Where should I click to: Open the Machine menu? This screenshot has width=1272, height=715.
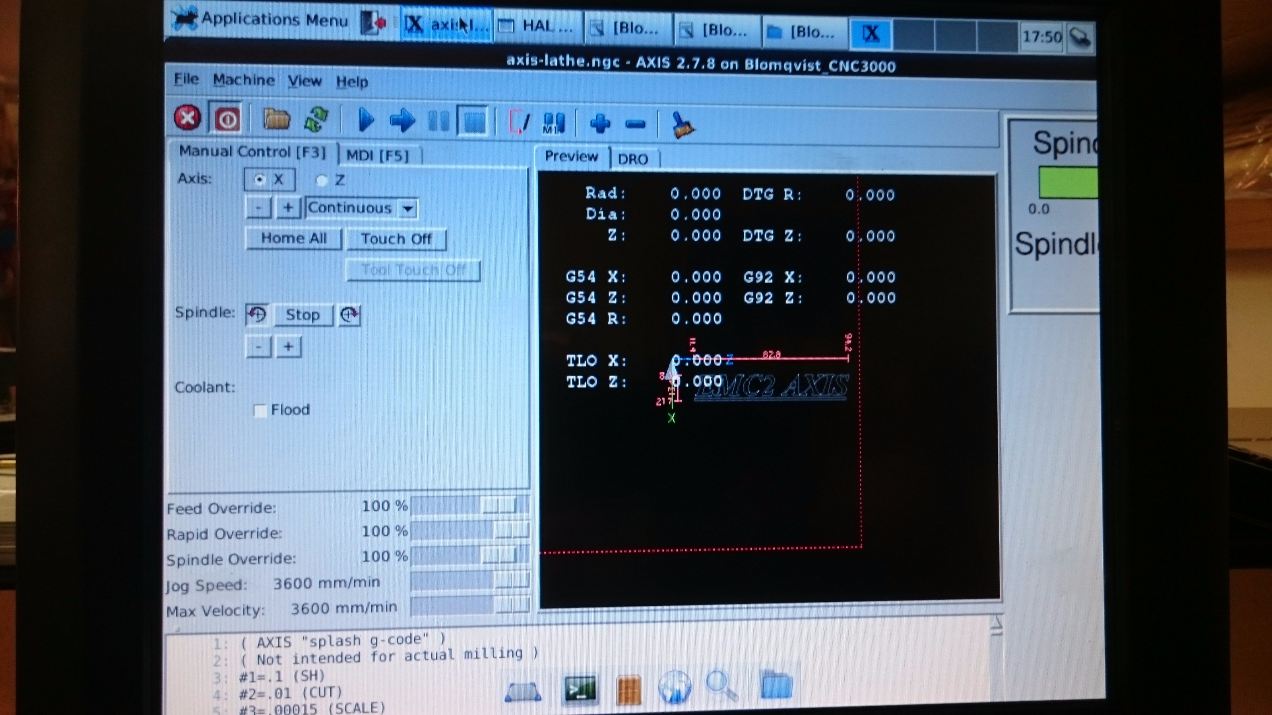(x=243, y=80)
